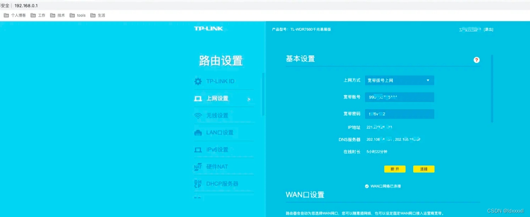Click the LAN口设置 port icon
This screenshot has width=530, height=217.
198,133
